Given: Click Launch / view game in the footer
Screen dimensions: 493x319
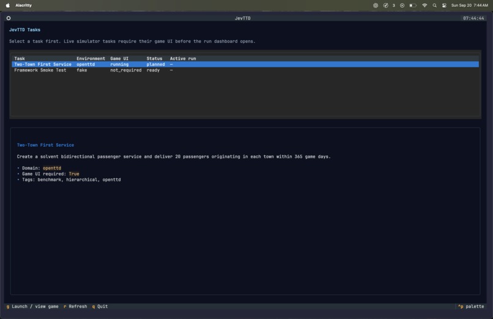Looking at the screenshot, I should click(32, 306).
